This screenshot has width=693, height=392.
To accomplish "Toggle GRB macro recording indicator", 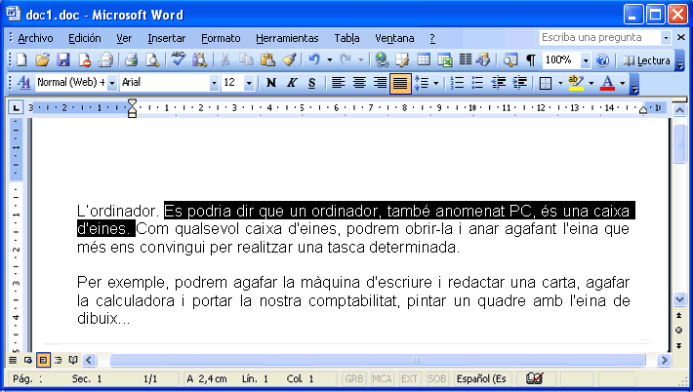I will (x=354, y=378).
